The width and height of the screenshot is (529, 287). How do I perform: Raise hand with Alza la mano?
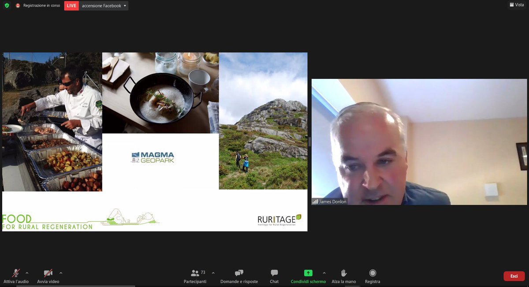click(344, 277)
